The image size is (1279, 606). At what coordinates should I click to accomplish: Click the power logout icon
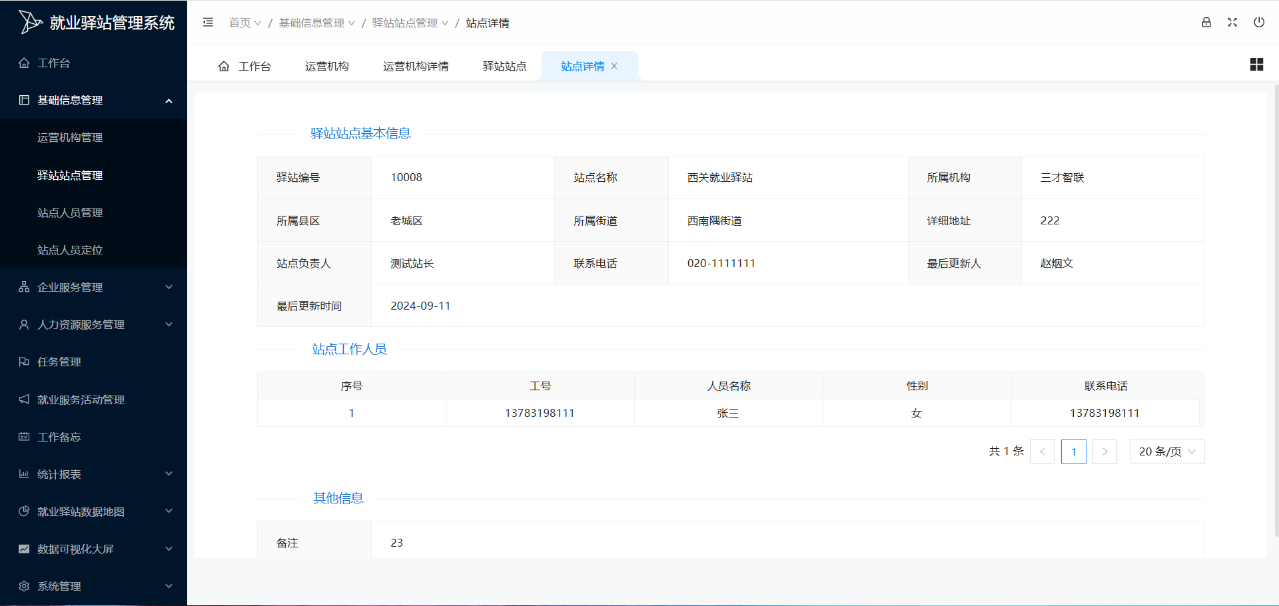[x=1259, y=22]
